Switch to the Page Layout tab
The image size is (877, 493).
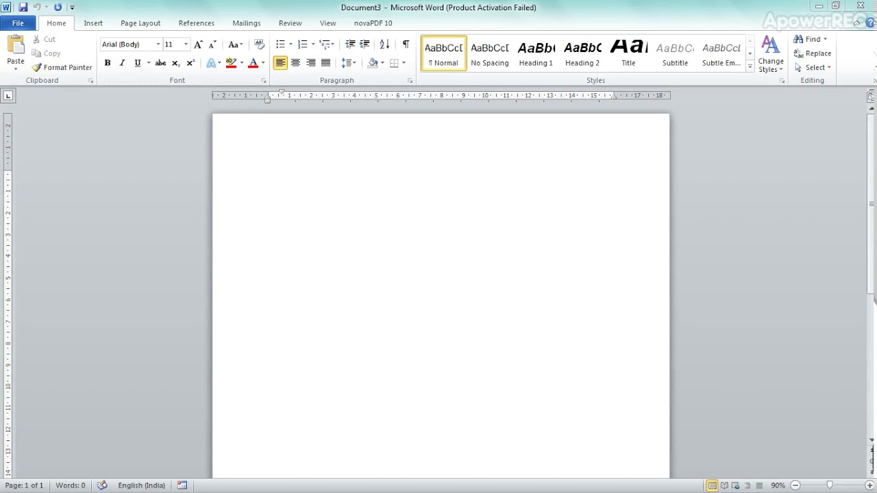point(140,23)
